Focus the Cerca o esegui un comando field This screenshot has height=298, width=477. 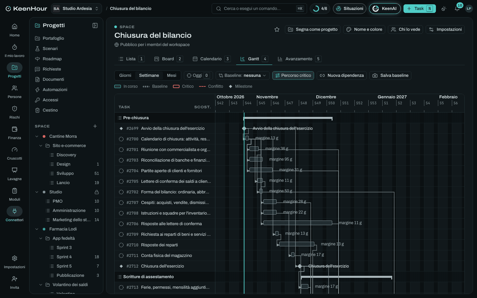point(259,9)
